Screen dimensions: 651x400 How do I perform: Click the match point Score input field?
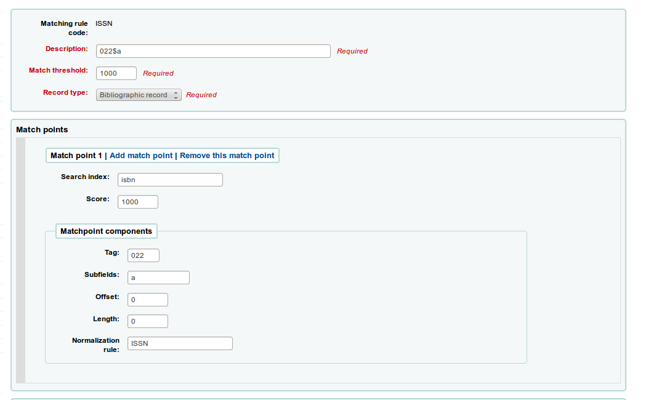pyautogui.click(x=137, y=202)
